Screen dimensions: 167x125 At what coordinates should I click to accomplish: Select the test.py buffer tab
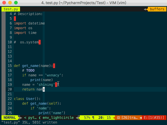(11, 9)
